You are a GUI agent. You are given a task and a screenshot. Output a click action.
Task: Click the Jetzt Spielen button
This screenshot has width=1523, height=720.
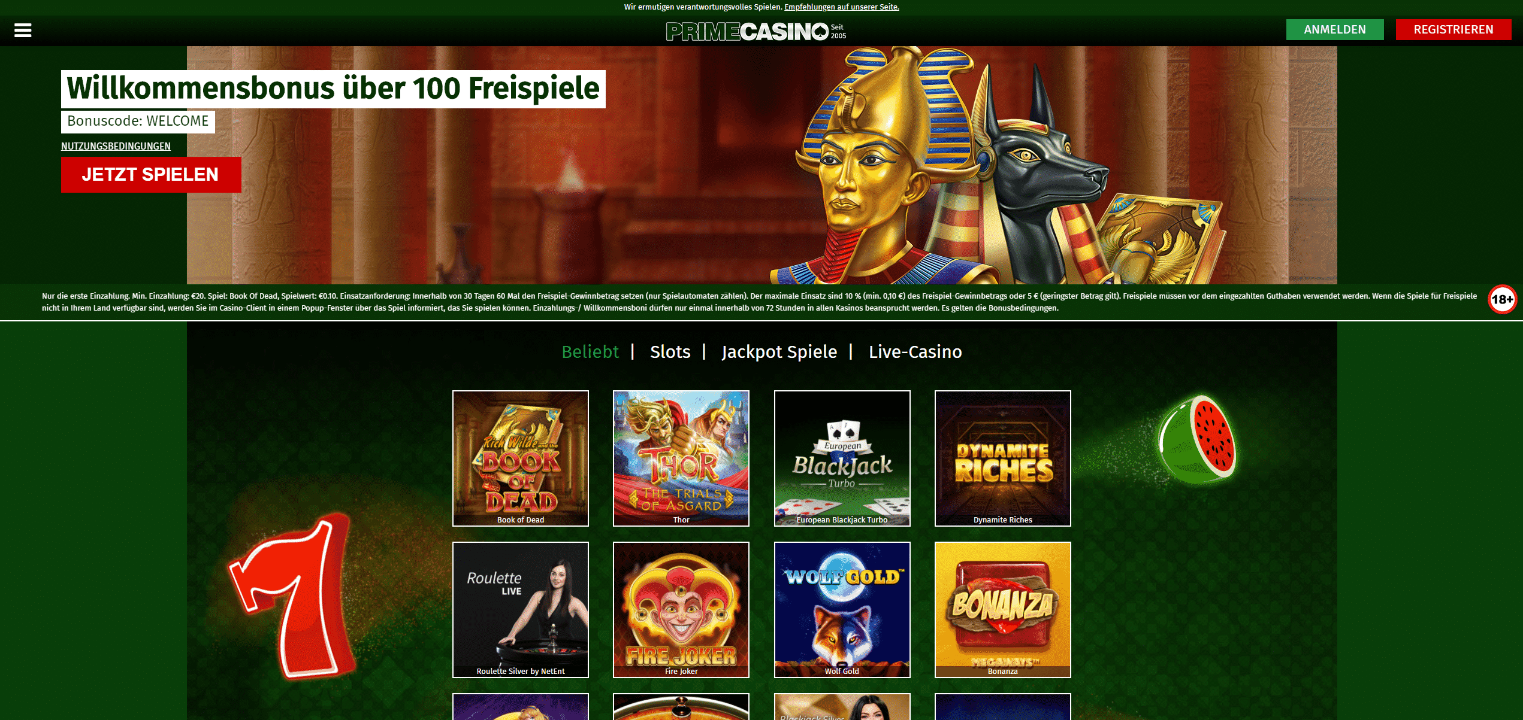tap(151, 175)
